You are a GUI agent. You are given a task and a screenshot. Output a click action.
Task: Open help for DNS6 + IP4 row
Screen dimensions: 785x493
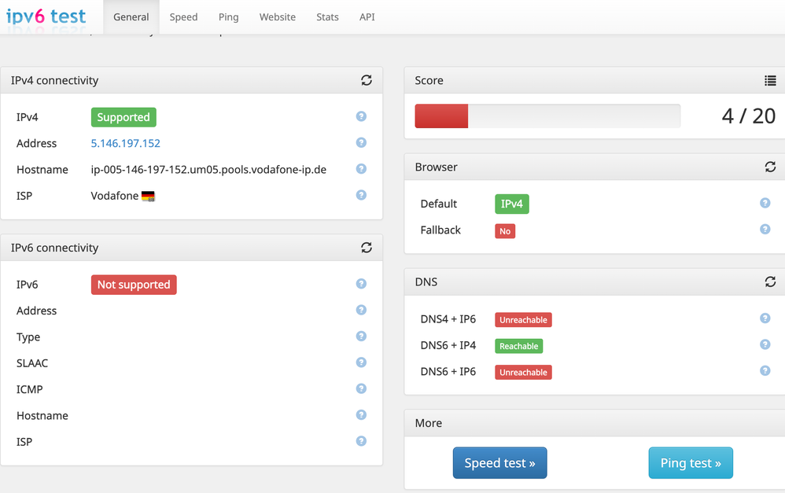(x=765, y=344)
